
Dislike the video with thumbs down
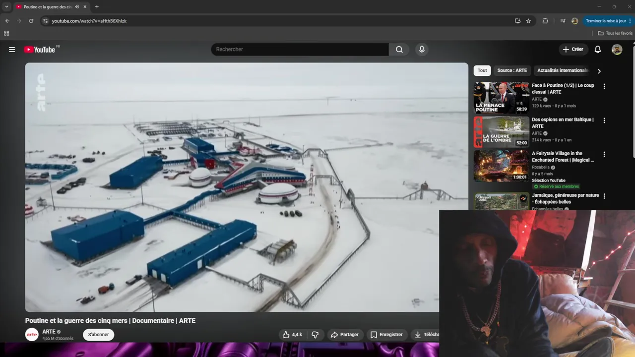(x=315, y=335)
